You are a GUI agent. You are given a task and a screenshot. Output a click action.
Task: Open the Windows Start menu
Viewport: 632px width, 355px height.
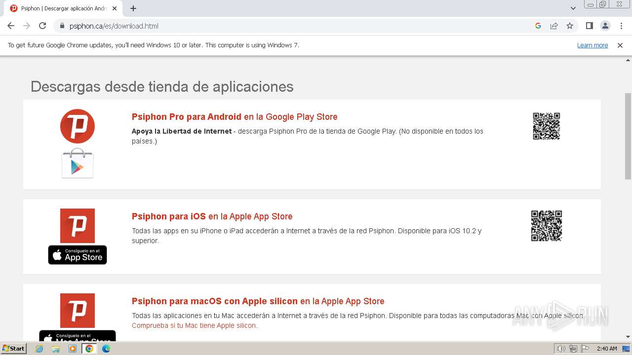click(x=14, y=349)
